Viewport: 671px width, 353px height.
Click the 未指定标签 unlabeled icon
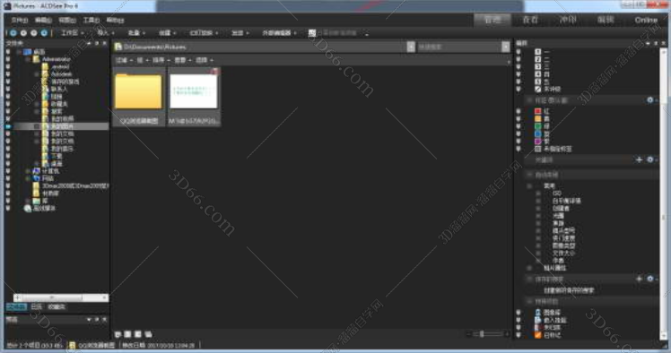538,149
